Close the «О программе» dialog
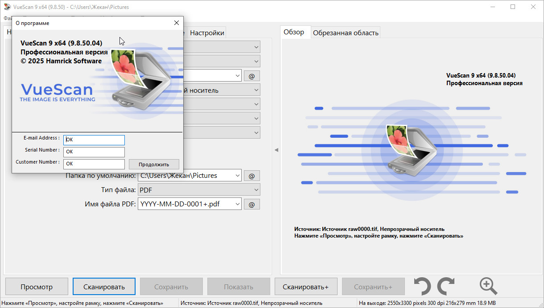Viewport: 544px width, 308px height. [x=177, y=23]
